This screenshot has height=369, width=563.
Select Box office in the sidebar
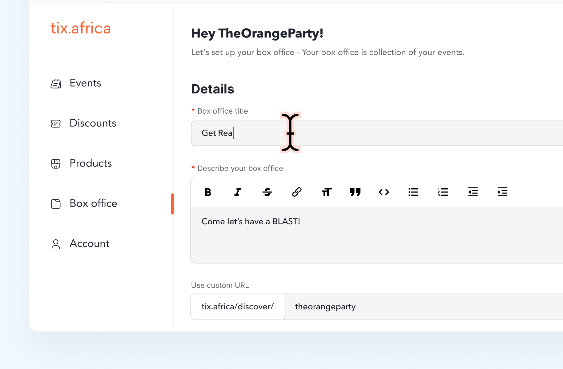point(93,203)
